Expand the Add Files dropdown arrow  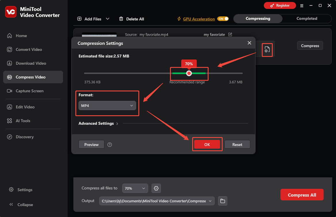(x=108, y=19)
